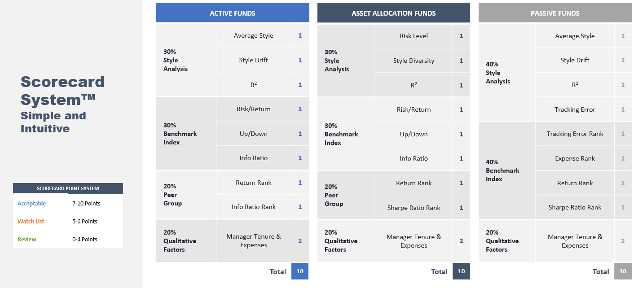Click the Acceptable rating label
Screen dimensions: 638x288
click(x=32, y=203)
